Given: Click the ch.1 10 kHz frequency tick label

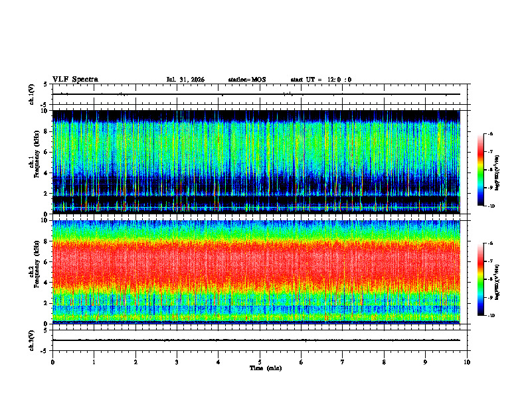Looking at the screenshot, I should (46, 111).
